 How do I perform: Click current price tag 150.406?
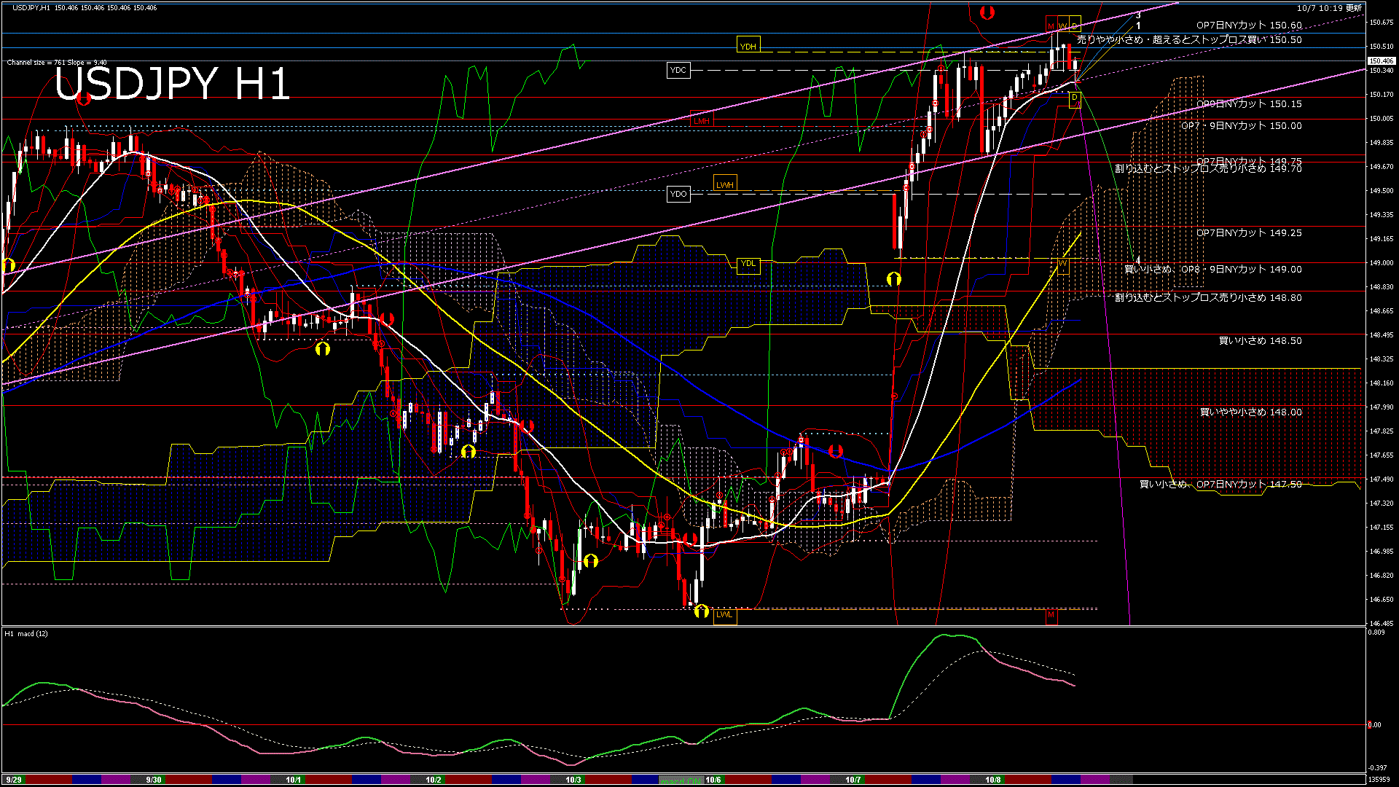[1381, 61]
